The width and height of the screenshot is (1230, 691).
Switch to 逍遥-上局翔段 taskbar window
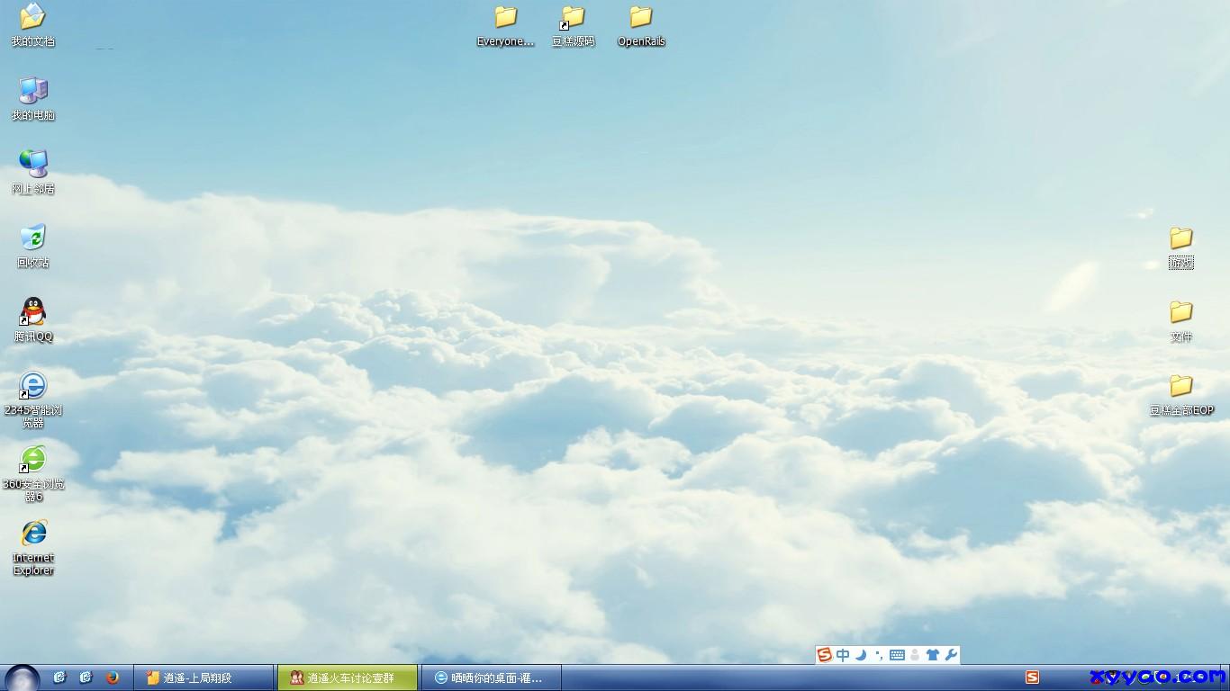(203, 678)
